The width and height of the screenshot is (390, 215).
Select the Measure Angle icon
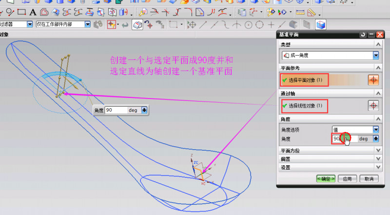pos(312,12)
